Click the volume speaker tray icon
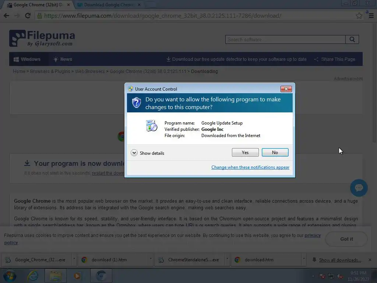 point(340,276)
